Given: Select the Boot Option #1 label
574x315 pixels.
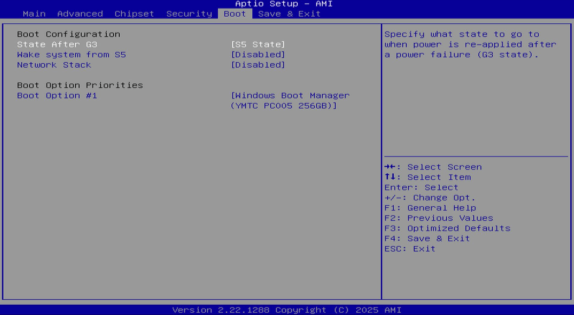Looking at the screenshot, I should click(57, 96).
